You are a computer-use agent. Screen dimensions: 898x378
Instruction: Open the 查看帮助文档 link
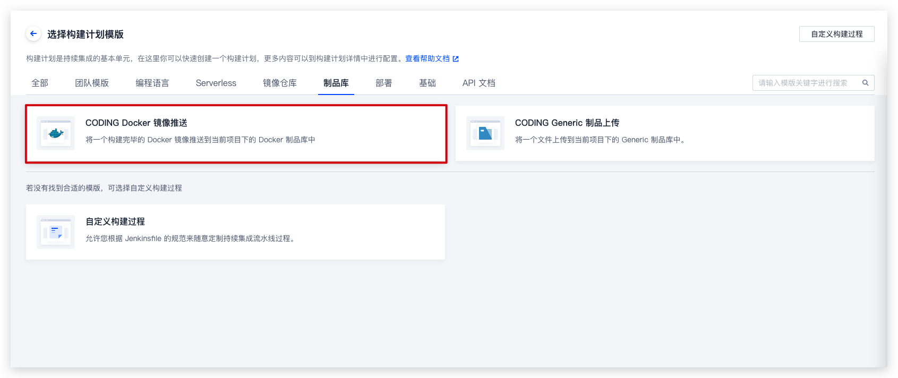point(427,58)
